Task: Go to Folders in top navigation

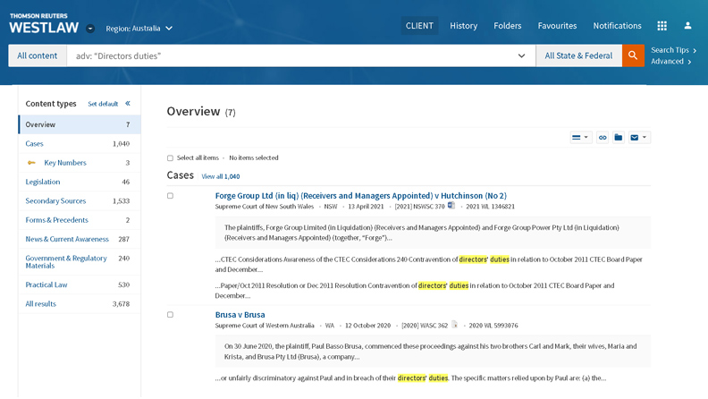Action: click(x=507, y=26)
